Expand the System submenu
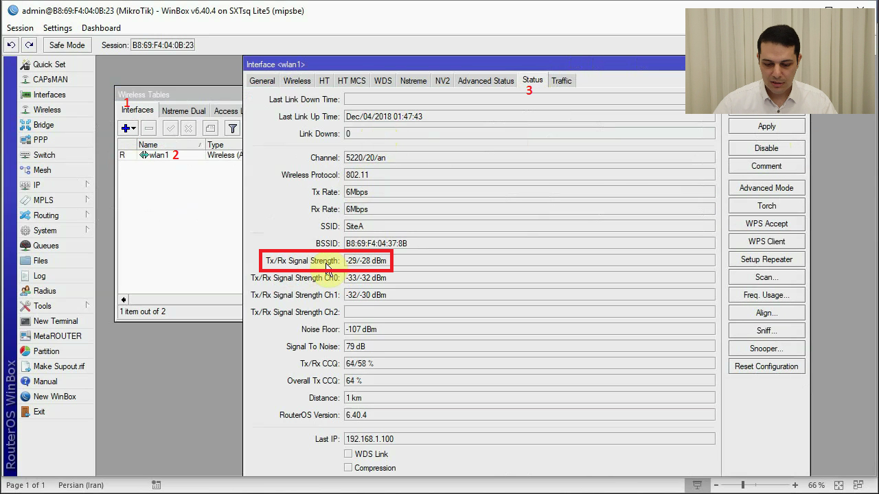The height and width of the screenshot is (494, 879). pyautogui.click(x=87, y=230)
